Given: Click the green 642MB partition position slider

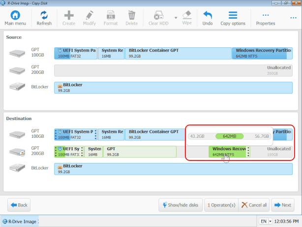Looking at the screenshot, I should 230,136.
